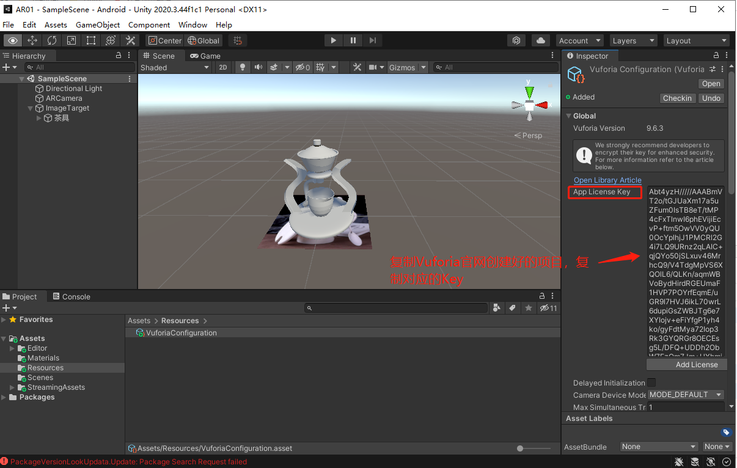Screen dimensions: 737x468
Task: Select the Move tool
Action: pyautogui.click(x=32, y=40)
